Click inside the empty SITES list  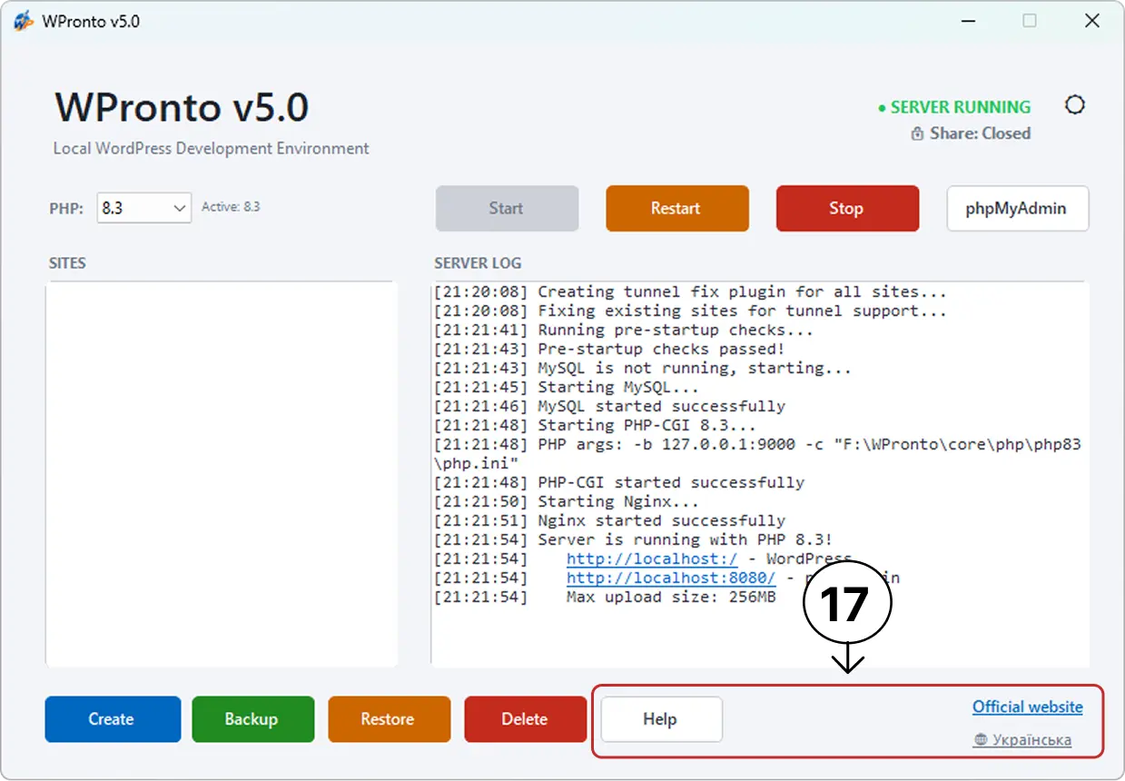(x=222, y=474)
